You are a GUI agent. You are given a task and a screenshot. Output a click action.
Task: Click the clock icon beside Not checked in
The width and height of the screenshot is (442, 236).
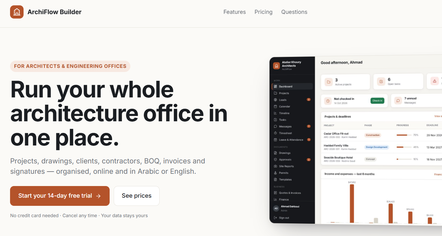(328, 101)
